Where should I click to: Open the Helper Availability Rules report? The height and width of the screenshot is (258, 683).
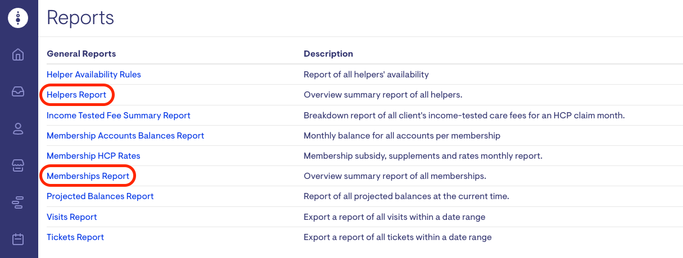[x=94, y=75]
